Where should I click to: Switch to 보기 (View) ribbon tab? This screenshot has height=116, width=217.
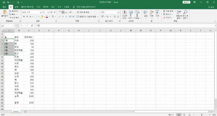(x=59, y=7)
